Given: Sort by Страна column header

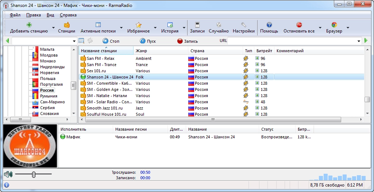Looking at the screenshot, I should 215,51.
